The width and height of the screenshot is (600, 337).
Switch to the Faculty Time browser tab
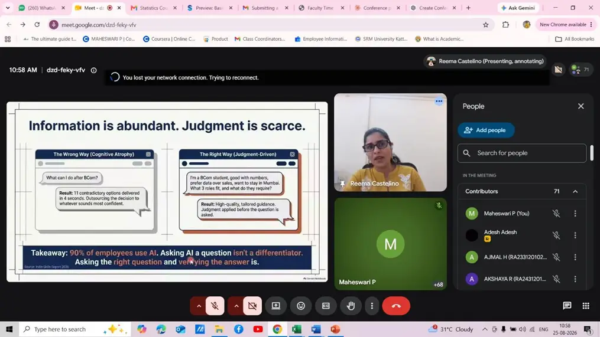(x=322, y=8)
